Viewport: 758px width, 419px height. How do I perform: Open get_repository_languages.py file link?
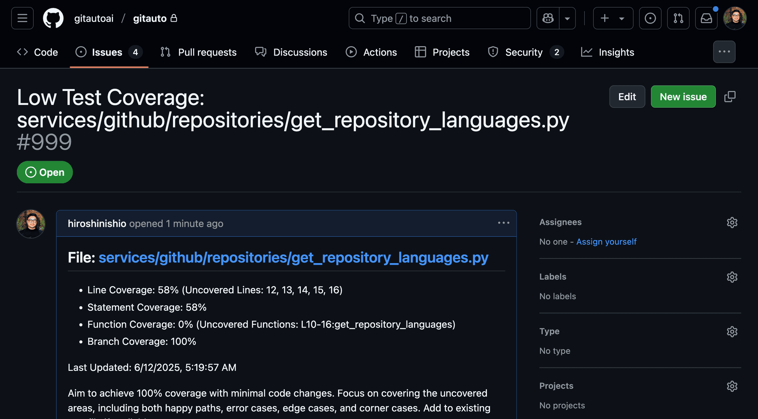[293, 257]
